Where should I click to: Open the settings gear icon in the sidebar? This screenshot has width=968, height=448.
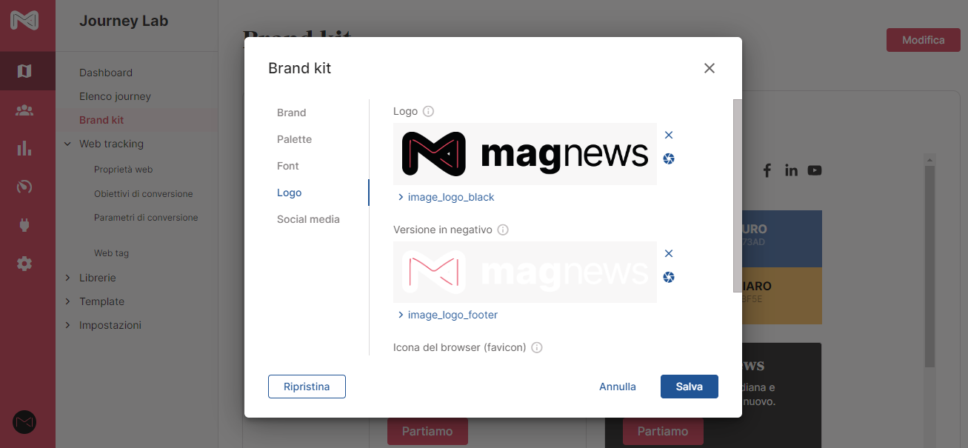(x=24, y=264)
